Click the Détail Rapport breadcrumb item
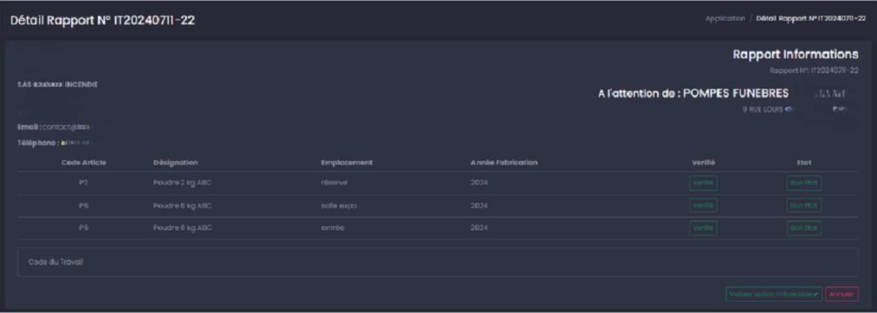Image resolution: width=877 pixels, height=313 pixels. (810, 18)
